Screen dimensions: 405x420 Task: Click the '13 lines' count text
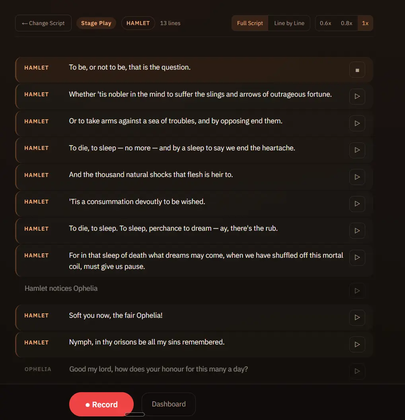pyautogui.click(x=170, y=23)
